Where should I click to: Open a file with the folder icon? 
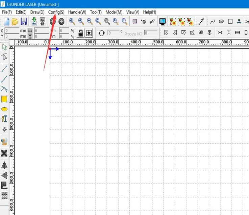pos(15,22)
